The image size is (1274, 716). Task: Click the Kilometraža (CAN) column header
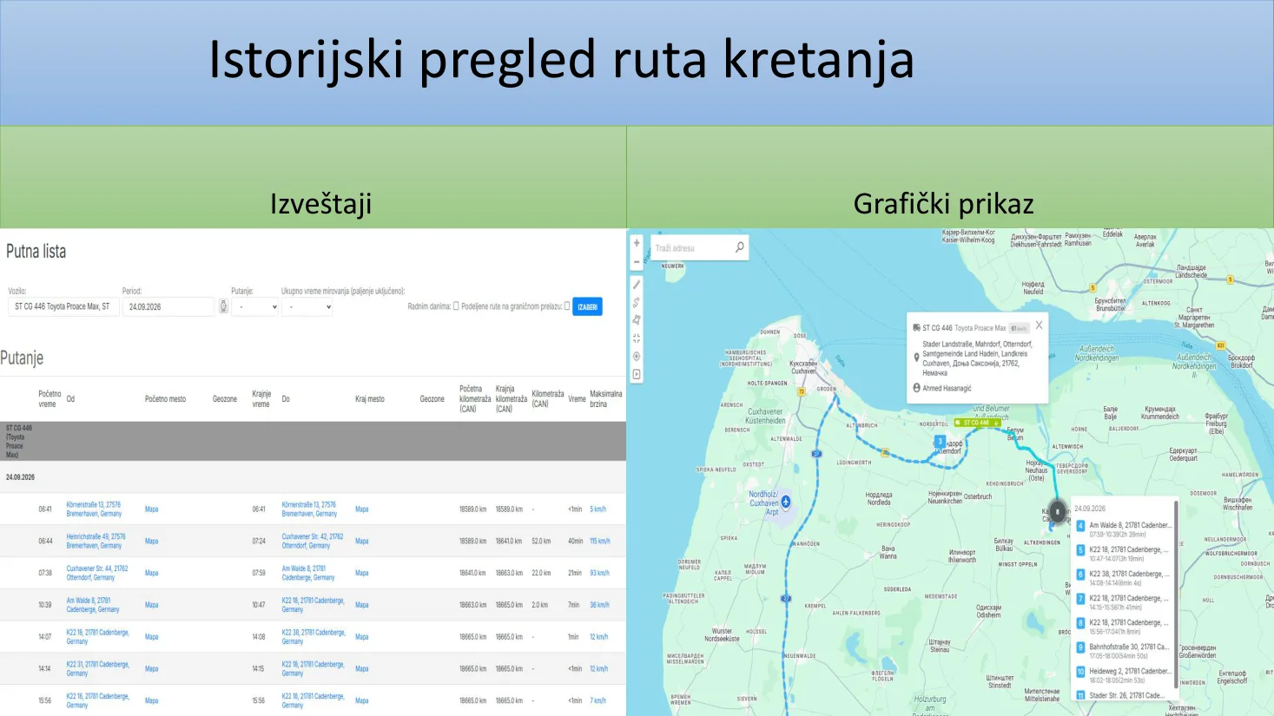click(x=548, y=399)
